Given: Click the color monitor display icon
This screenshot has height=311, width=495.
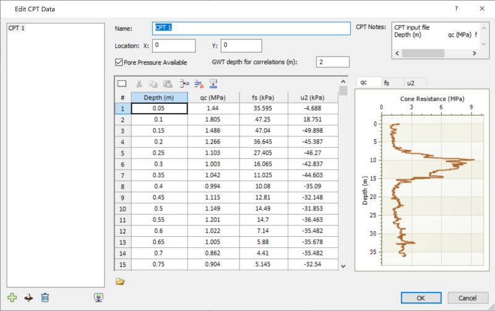Looking at the screenshot, I should click(x=98, y=297).
